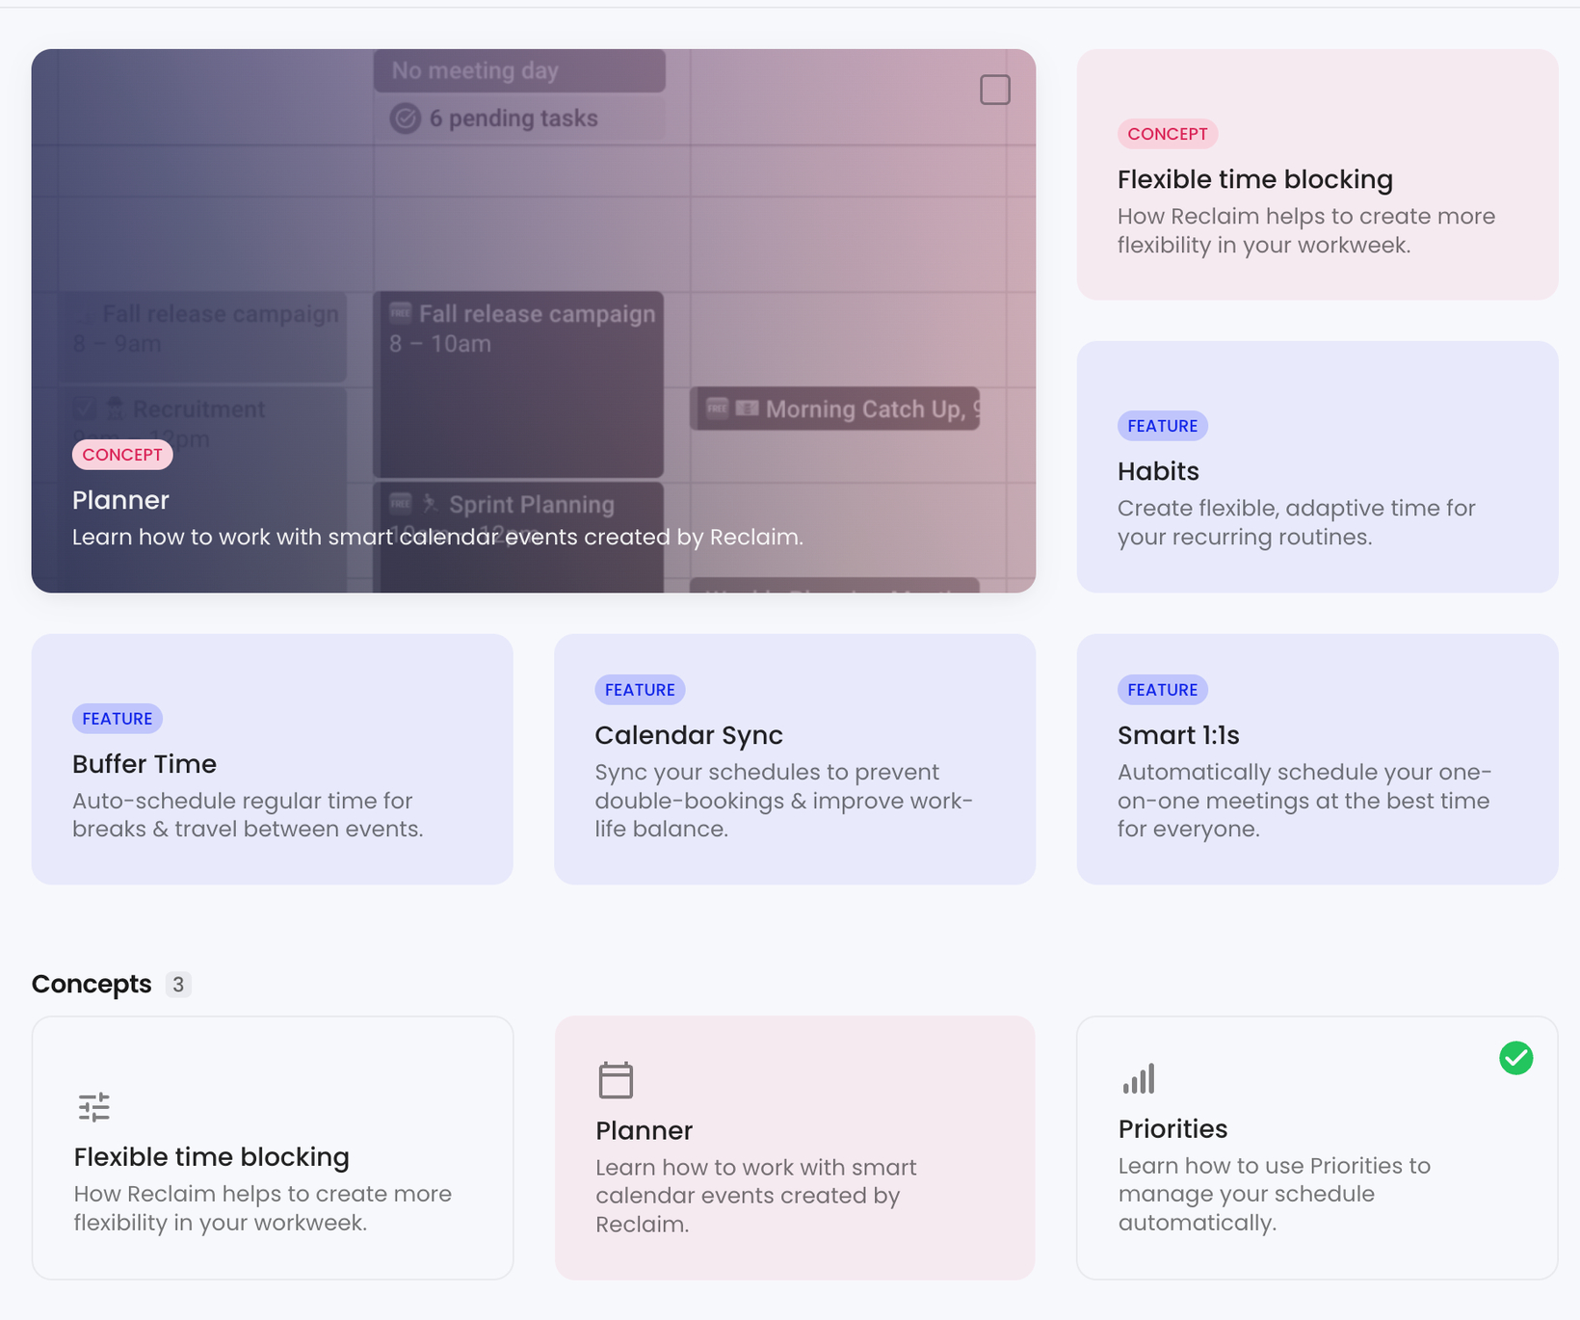The height and width of the screenshot is (1320, 1580).
Task: Open the Habits feature card
Action: [x=1317, y=466]
